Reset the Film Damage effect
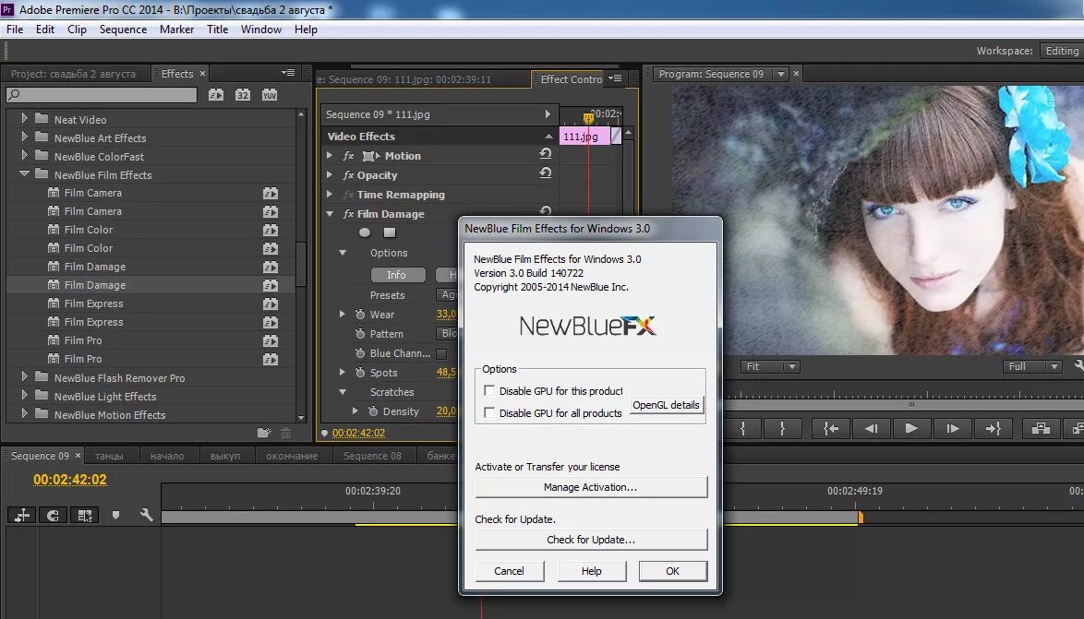 click(x=546, y=210)
